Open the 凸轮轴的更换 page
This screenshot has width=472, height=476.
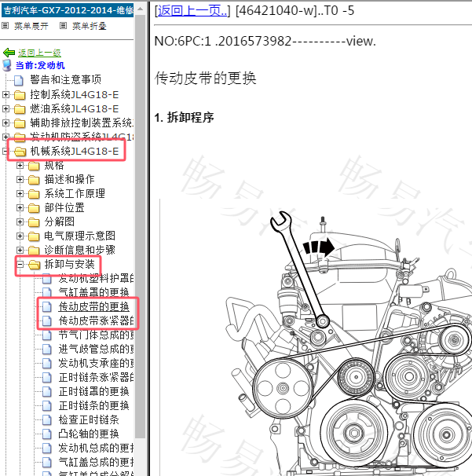click(x=89, y=434)
